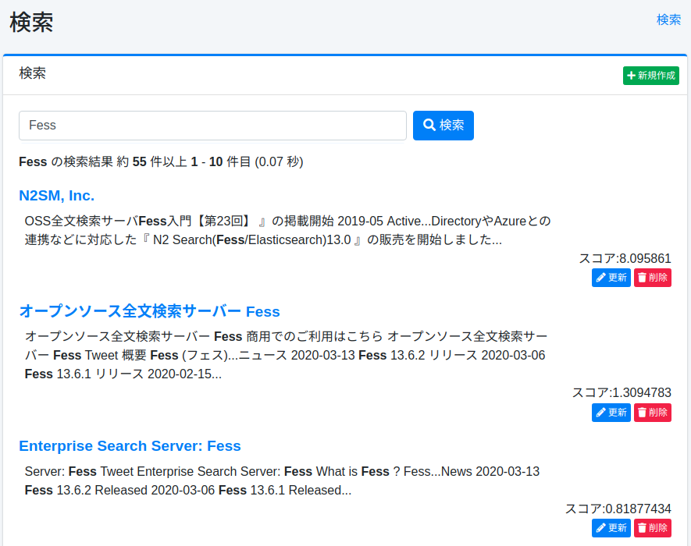Click the N2SM, Inc. result description snippet
691x546 pixels.
(x=287, y=230)
